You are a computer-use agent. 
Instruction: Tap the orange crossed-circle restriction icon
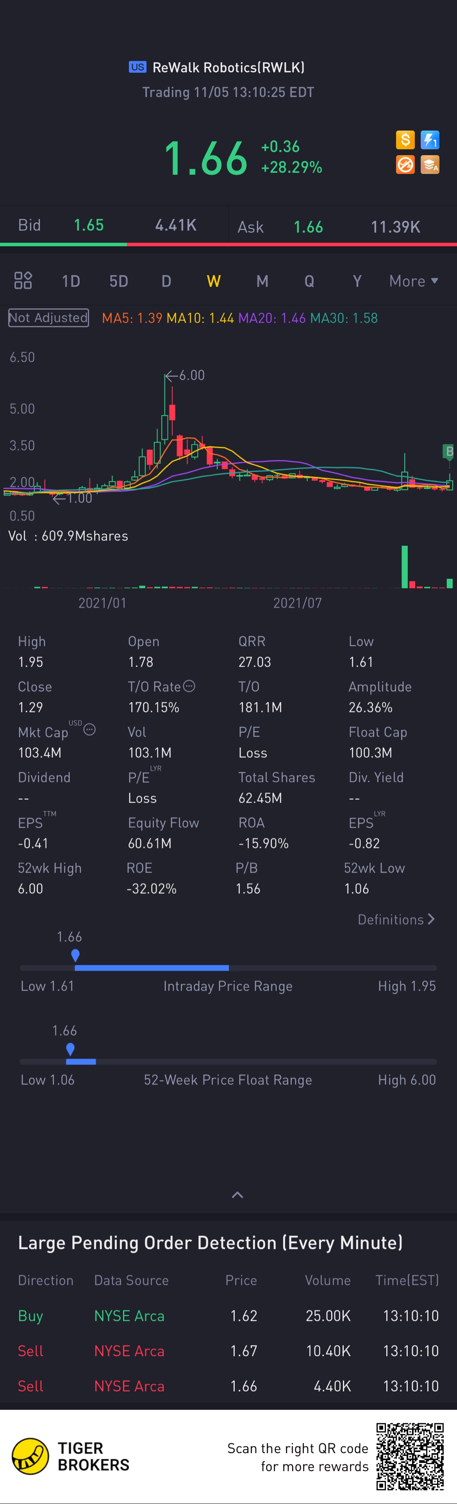pyautogui.click(x=405, y=165)
